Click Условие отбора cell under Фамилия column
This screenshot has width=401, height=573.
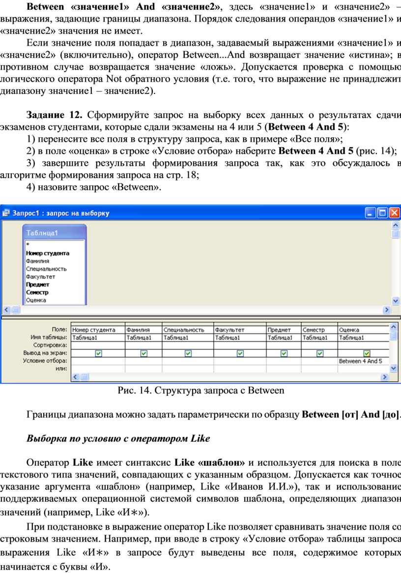143,361
